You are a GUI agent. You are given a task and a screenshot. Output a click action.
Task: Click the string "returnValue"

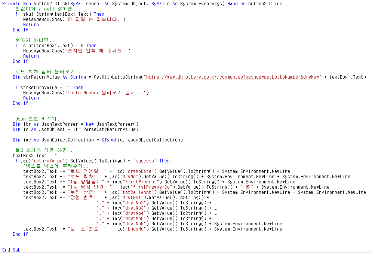48,161
